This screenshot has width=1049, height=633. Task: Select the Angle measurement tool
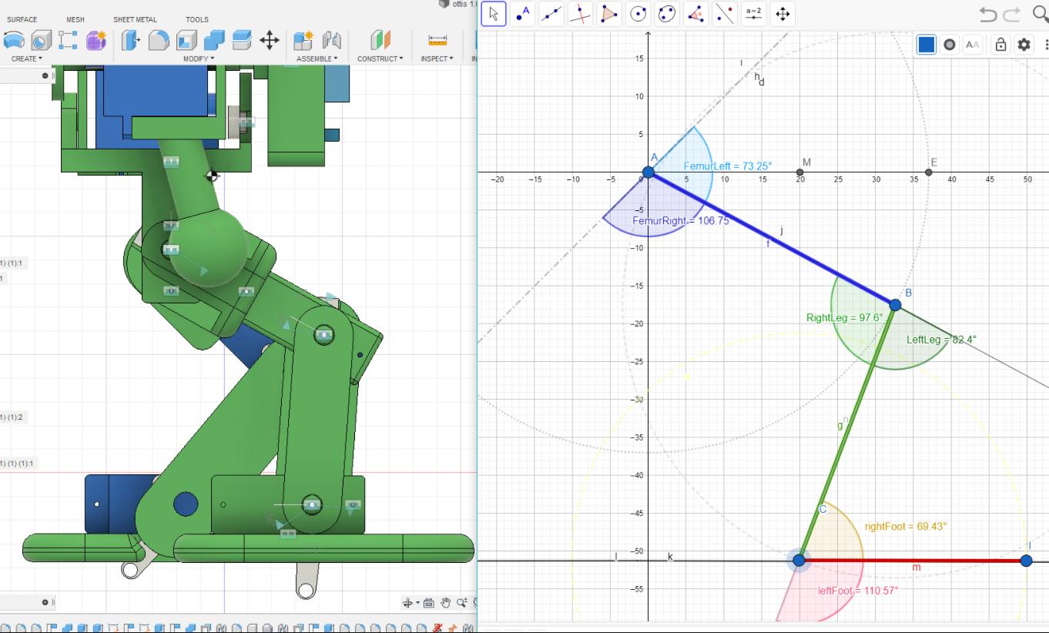(696, 14)
